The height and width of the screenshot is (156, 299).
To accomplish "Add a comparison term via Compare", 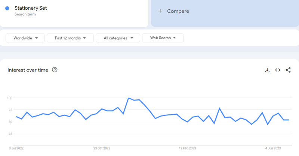I will coord(178,11).
